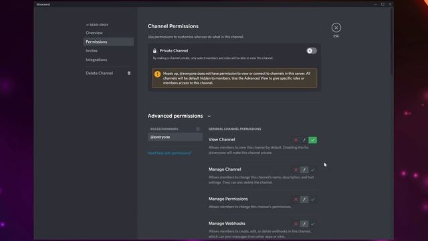The height and width of the screenshot is (241, 428).
Task: Click the Private Channel label
Action: tap(174, 51)
